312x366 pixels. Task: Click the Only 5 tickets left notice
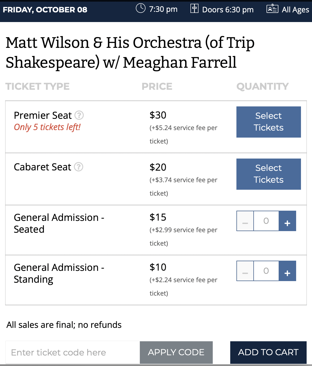47,127
